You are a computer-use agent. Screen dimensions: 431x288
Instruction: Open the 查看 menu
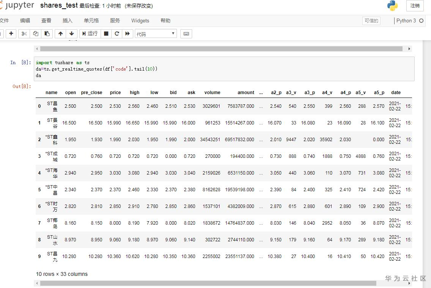point(46,20)
